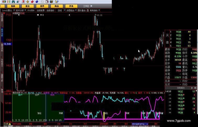
Task: Click the F10资料 button
Action: point(31,10)
